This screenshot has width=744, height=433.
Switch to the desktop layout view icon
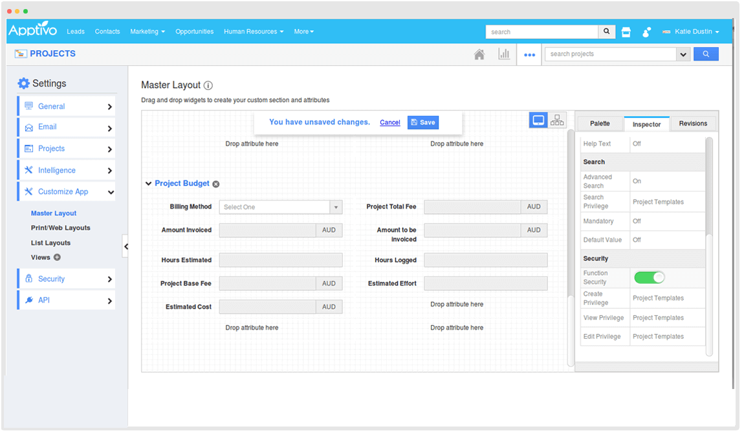pos(538,120)
